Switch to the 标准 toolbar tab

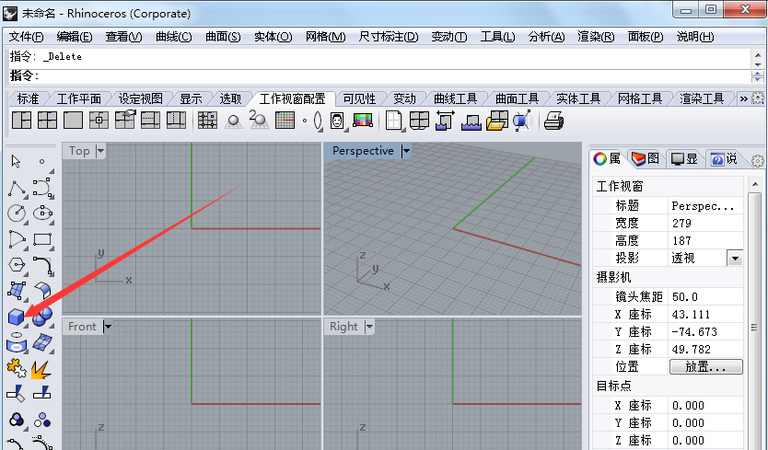pos(28,98)
